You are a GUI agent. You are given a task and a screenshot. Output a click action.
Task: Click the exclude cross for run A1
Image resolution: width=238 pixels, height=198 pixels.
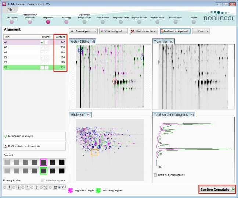[47, 42]
